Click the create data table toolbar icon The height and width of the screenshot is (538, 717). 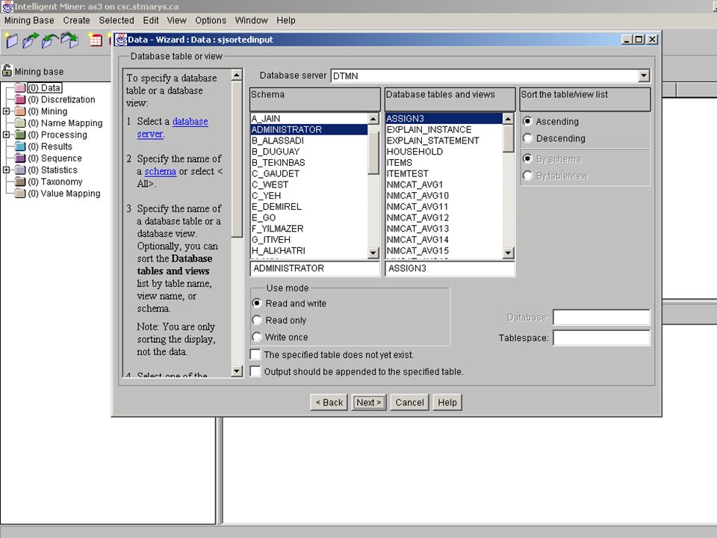[x=95, y=40]
